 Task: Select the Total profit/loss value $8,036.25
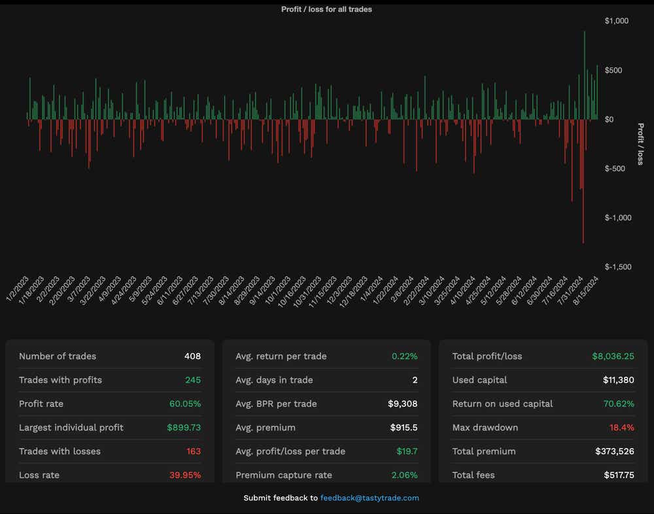click(x=613, y=356)
